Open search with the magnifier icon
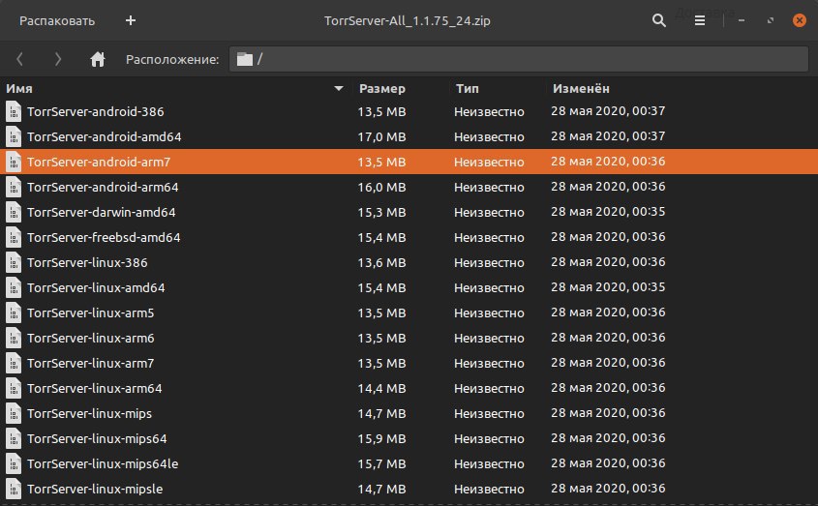Image resolution: width=818 pixels, height=506 pixels. (659, 20)
